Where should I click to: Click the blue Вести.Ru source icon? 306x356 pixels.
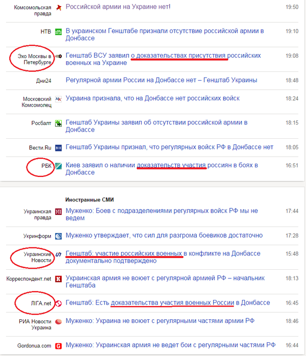(58, 148)
